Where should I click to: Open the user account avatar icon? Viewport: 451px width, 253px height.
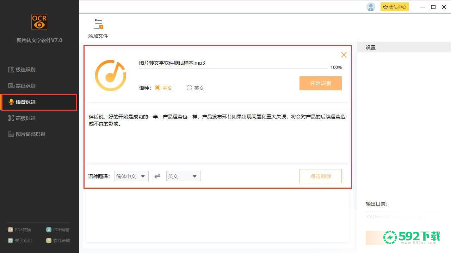371,7
